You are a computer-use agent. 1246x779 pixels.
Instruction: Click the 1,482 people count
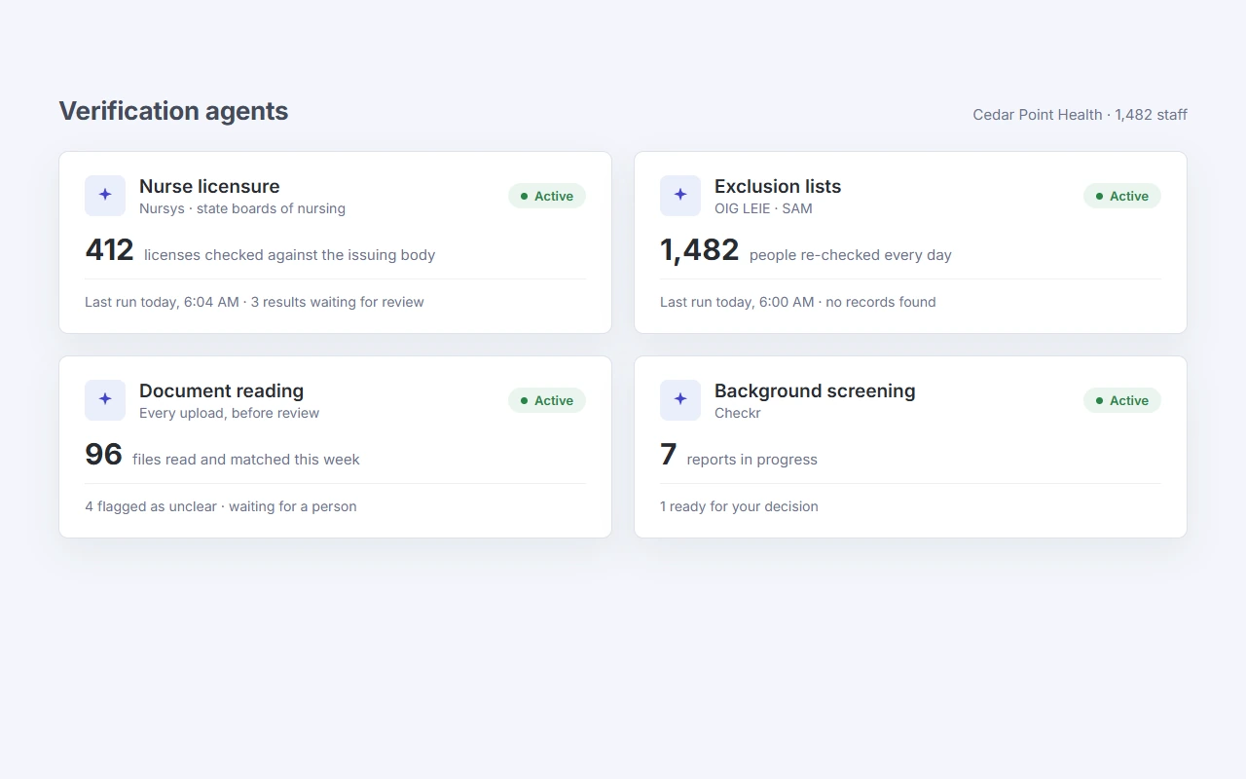pos(700,250)
